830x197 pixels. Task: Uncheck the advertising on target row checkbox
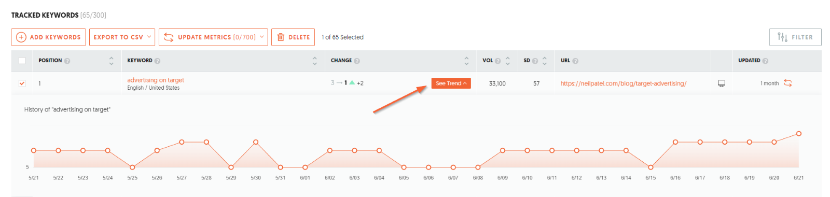pos(22,83)
